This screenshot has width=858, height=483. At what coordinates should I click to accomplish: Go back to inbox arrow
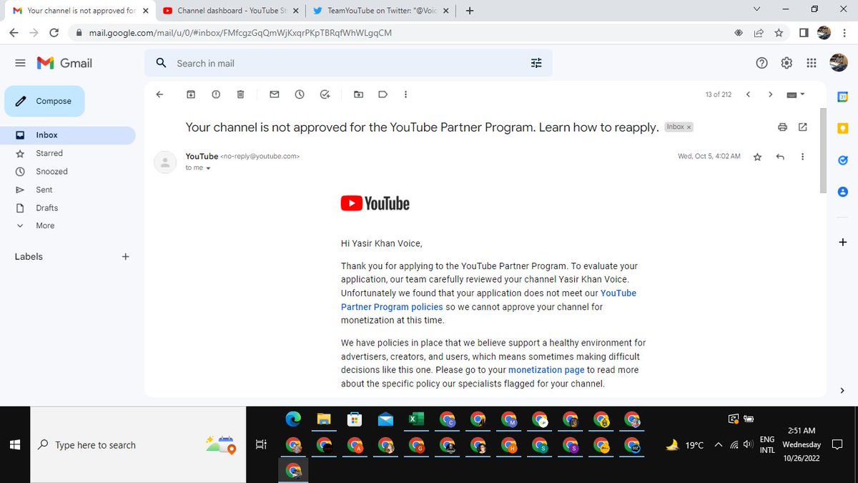tap(159, 94)
